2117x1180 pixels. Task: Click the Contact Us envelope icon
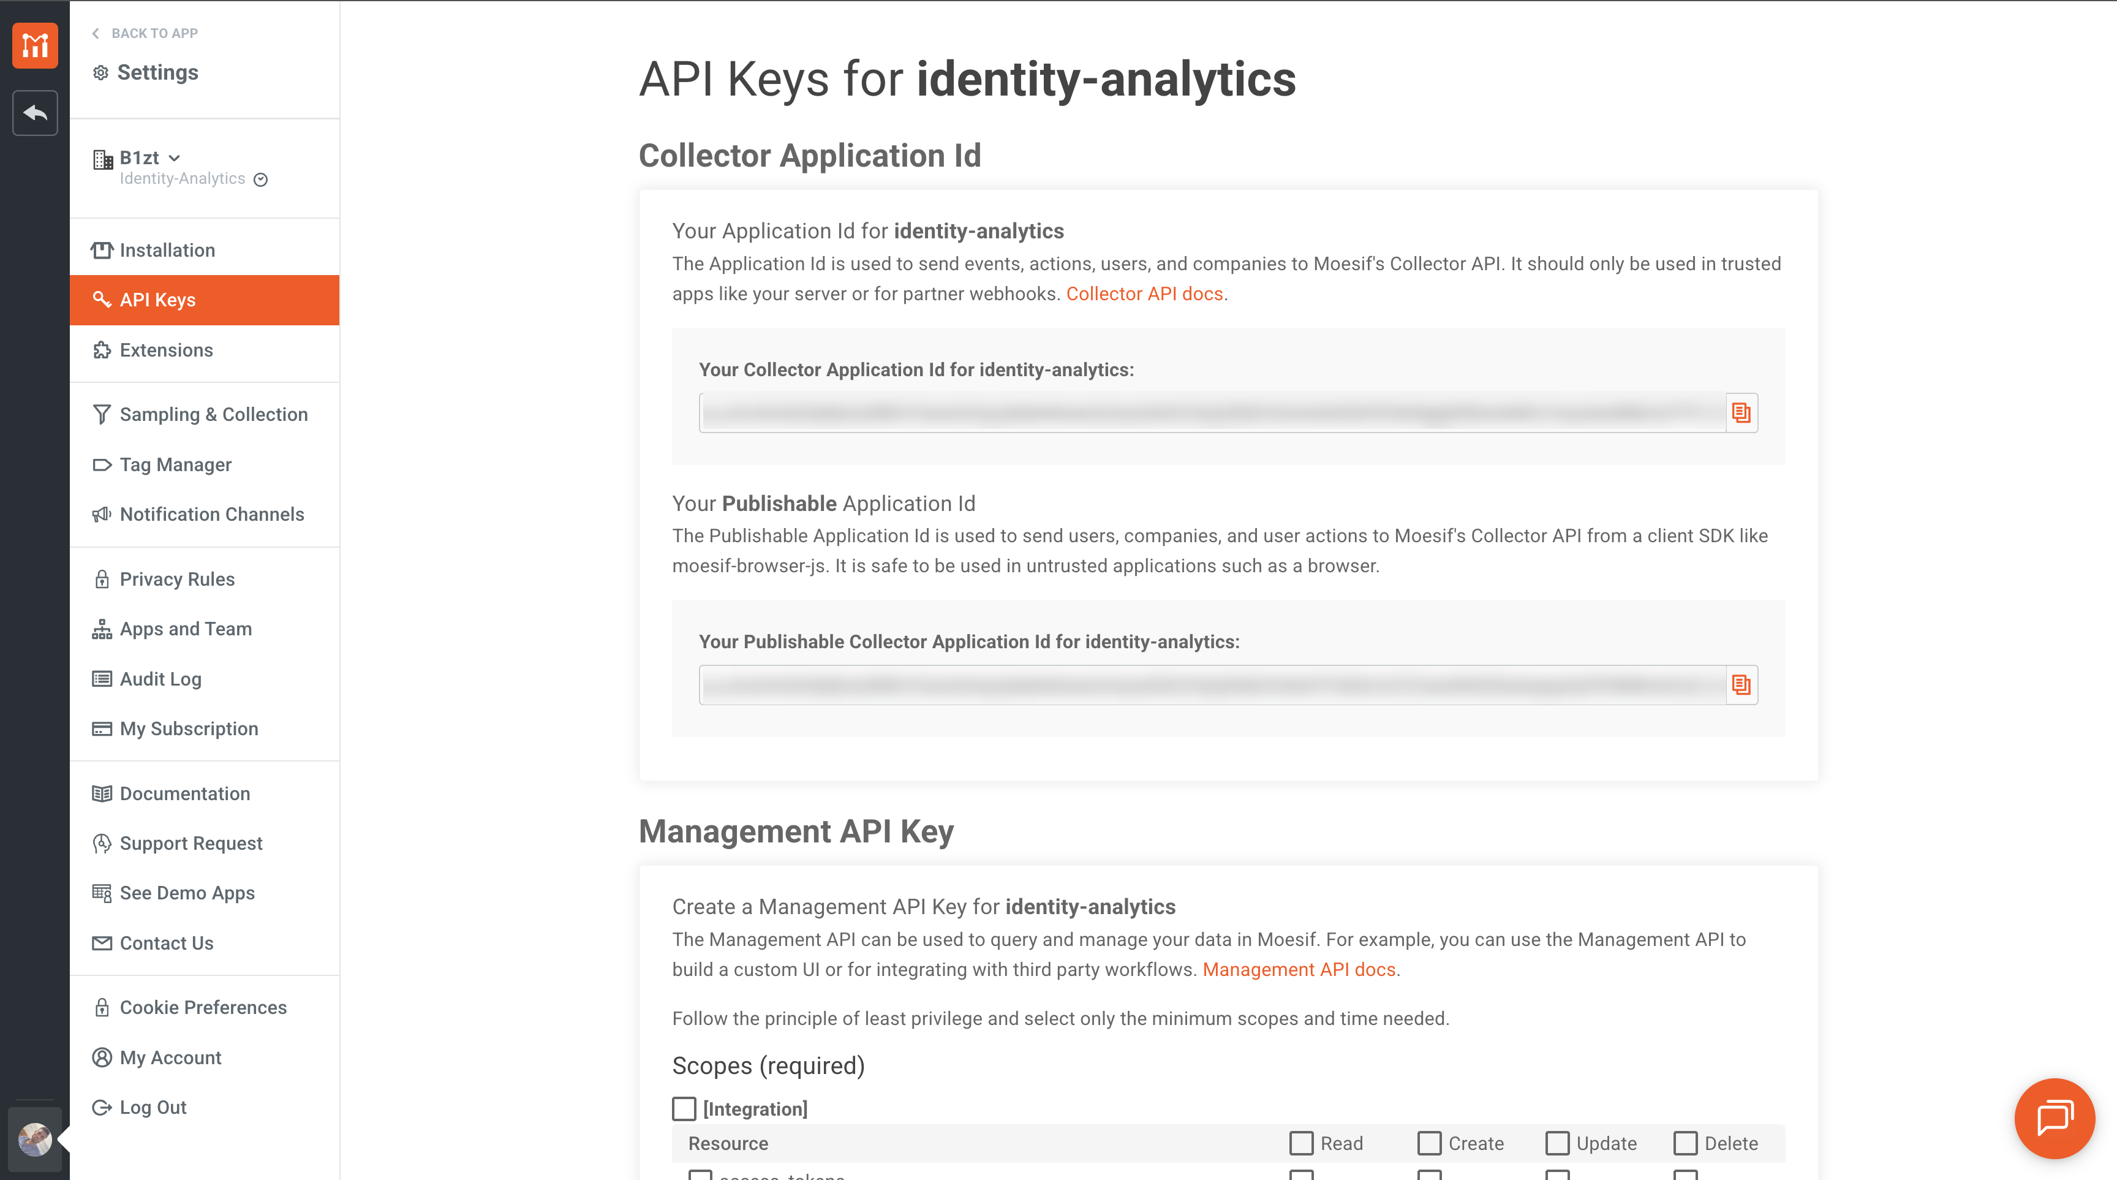[x=102, y=944]
